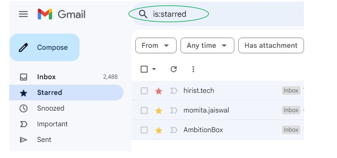This screenshot has width=337, height=158.
Task: Click the is:starred search field
Action: (217, 14)
